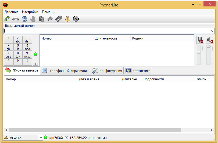
Task: Click the call transfer arrow icon
Action: (x=50, y=19)
